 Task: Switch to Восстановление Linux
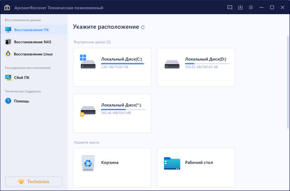pos(33,54)
